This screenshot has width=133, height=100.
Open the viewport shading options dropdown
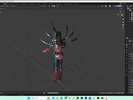tap(123, 6)
